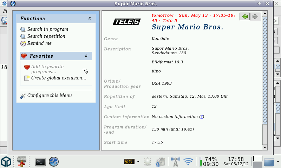This screenshot has height=168, width=281.
Task: Select Add to favorite programs entry
Action: [47, 69]
